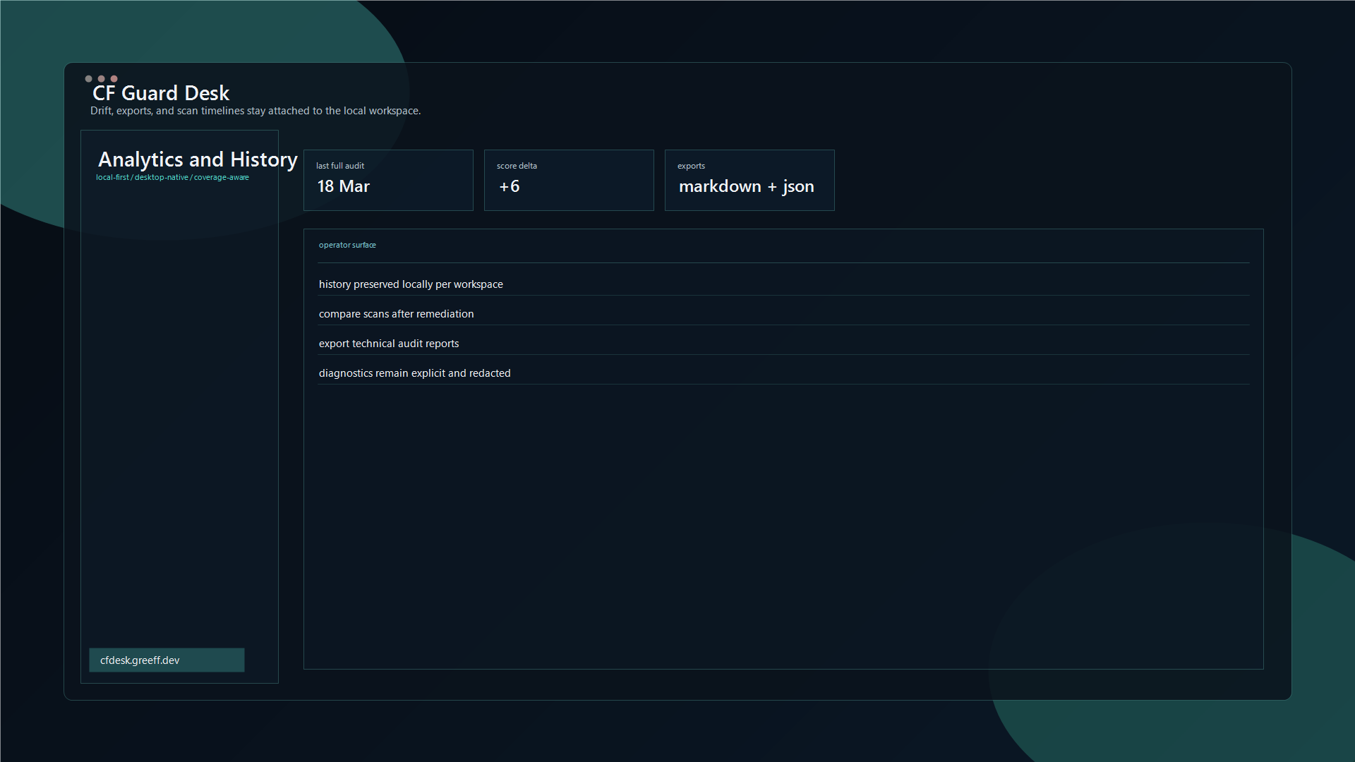Click the third window control dot
This screenshot has width=1355, height=762.
coord(114,79)
